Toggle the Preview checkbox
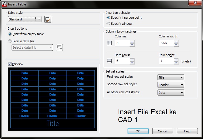 10,64
